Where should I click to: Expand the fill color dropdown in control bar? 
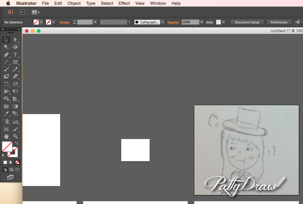[41, 22]
